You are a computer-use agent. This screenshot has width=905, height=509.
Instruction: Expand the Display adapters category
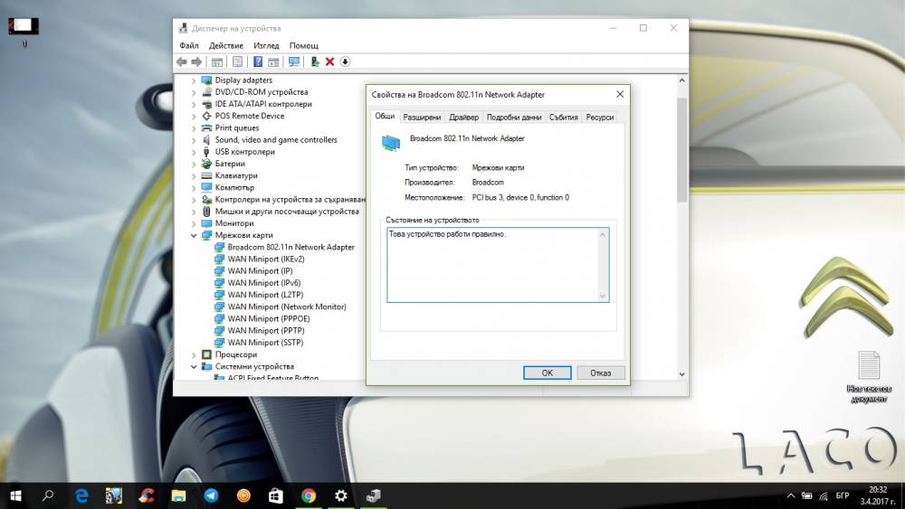point(194,80)
